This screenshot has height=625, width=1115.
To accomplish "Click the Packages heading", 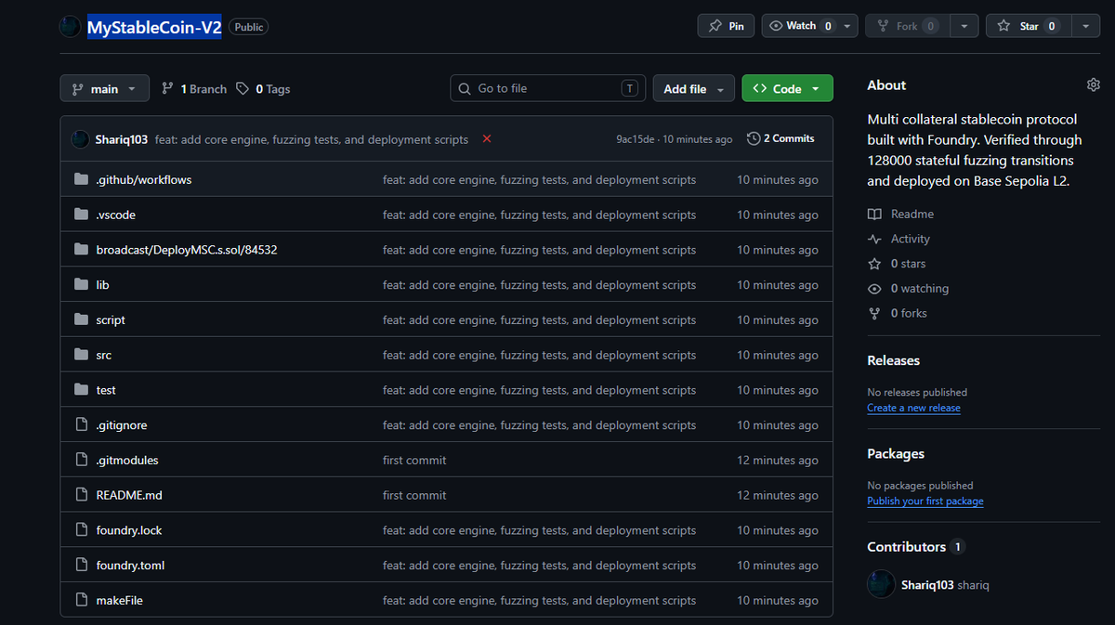I will pyautogui.click(x=896, y=453).
